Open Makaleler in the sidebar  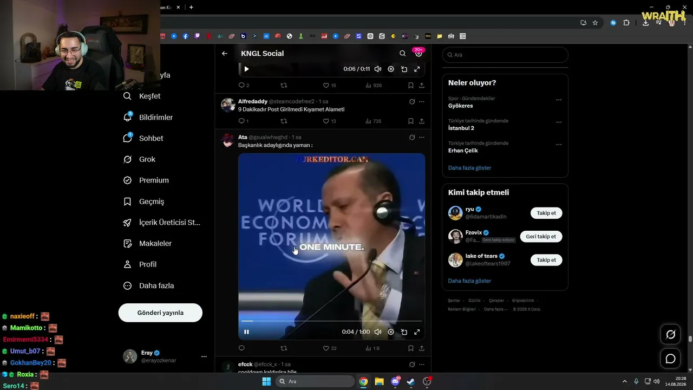pyautogui.click(x=147, y=244)
